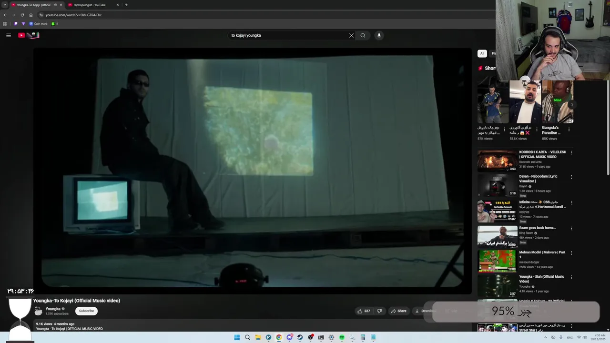Go back in the browser
Image resolution: width=610 pixels, height=343 pixels.
[x=5, y=15]
